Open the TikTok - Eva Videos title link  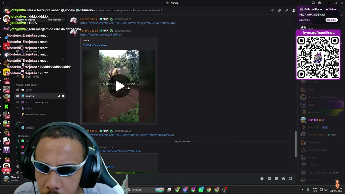95,45
